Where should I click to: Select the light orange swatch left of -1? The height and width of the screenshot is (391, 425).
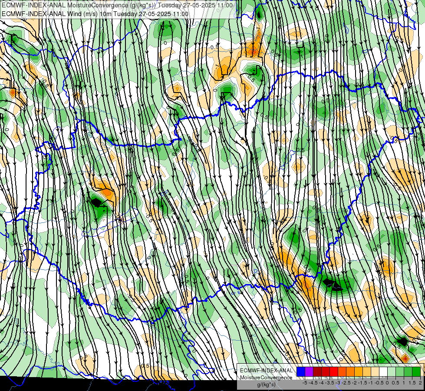(x=367, y=371)
